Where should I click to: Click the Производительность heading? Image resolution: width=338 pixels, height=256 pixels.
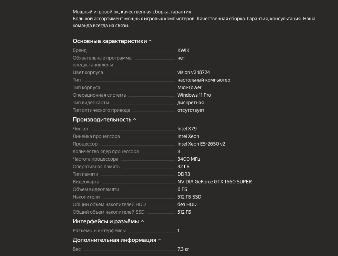pyautogui.click(x=102, y=119)
